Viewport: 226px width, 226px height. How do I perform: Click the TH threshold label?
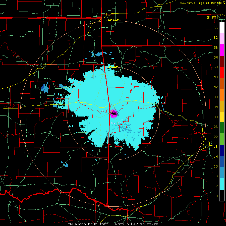216,196
